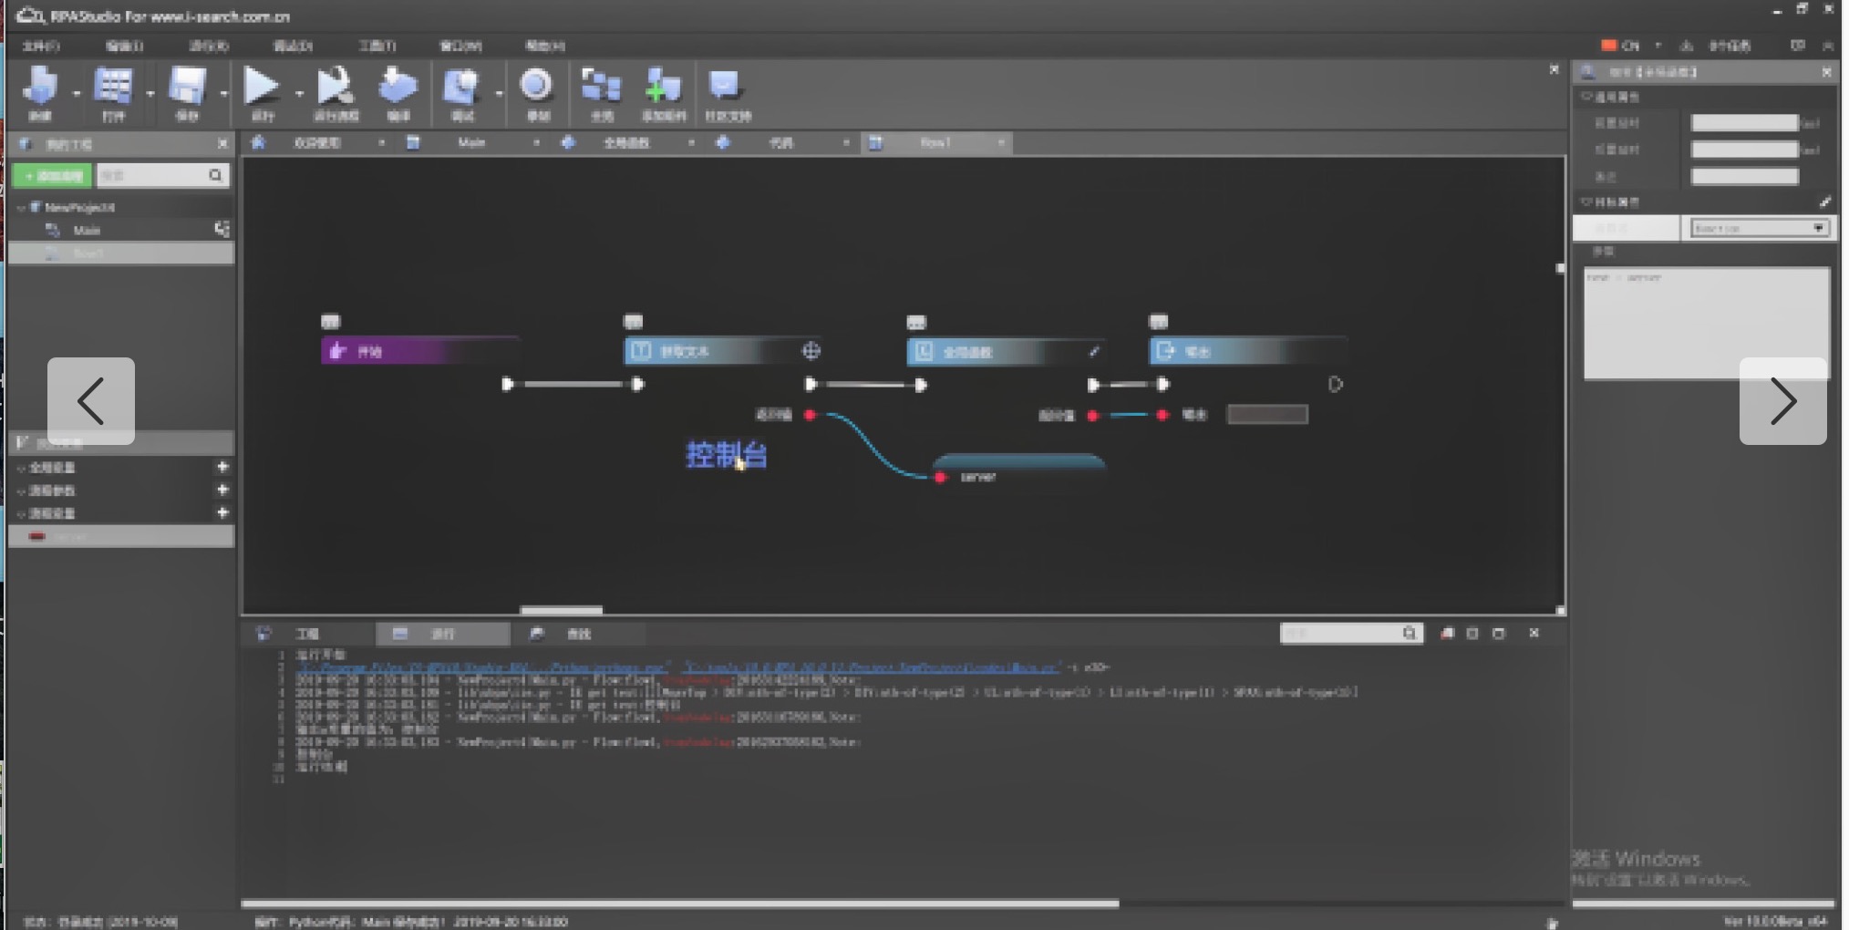Click the Add component green plus icon
Screen dimensions: 1849x930
click(x=663, y=86)
